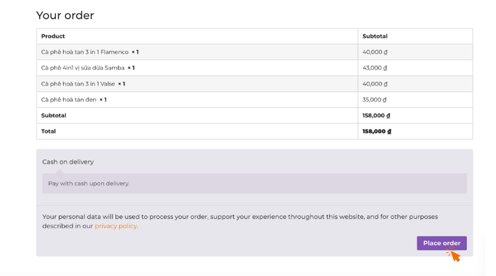Open the privacy policy link
Image resolution: width=496 pixels, height=276 pixels.
coord(116,226)
